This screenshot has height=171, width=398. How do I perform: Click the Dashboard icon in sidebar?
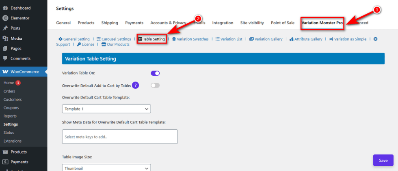[x=5, y=8]
